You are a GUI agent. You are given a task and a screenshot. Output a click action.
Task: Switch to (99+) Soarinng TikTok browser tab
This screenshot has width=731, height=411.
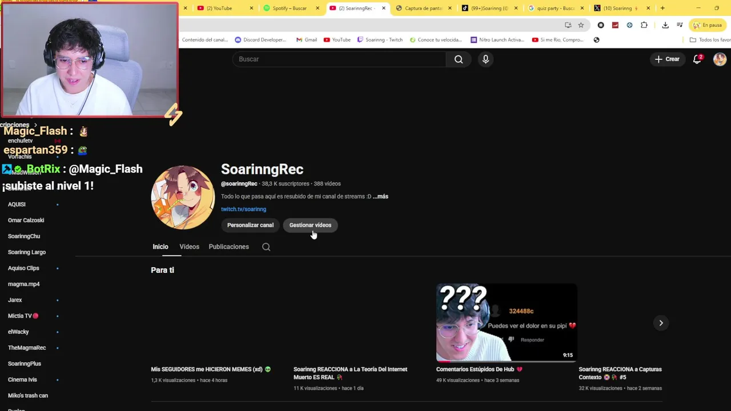489,8
